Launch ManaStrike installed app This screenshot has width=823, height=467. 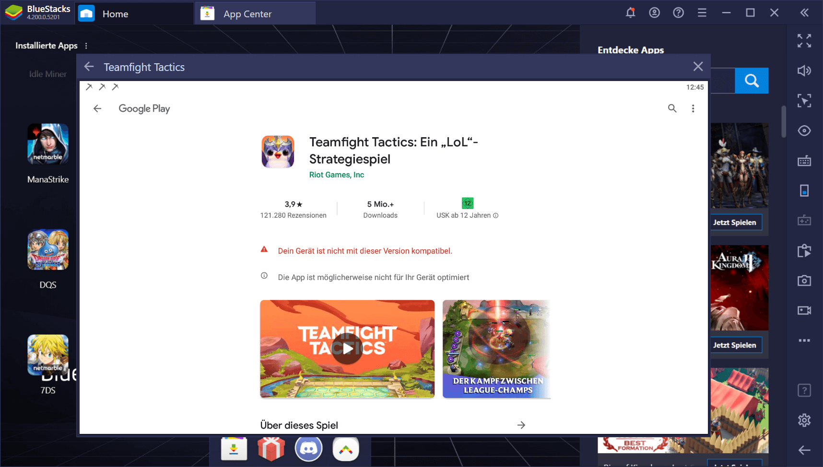point(48,144)
